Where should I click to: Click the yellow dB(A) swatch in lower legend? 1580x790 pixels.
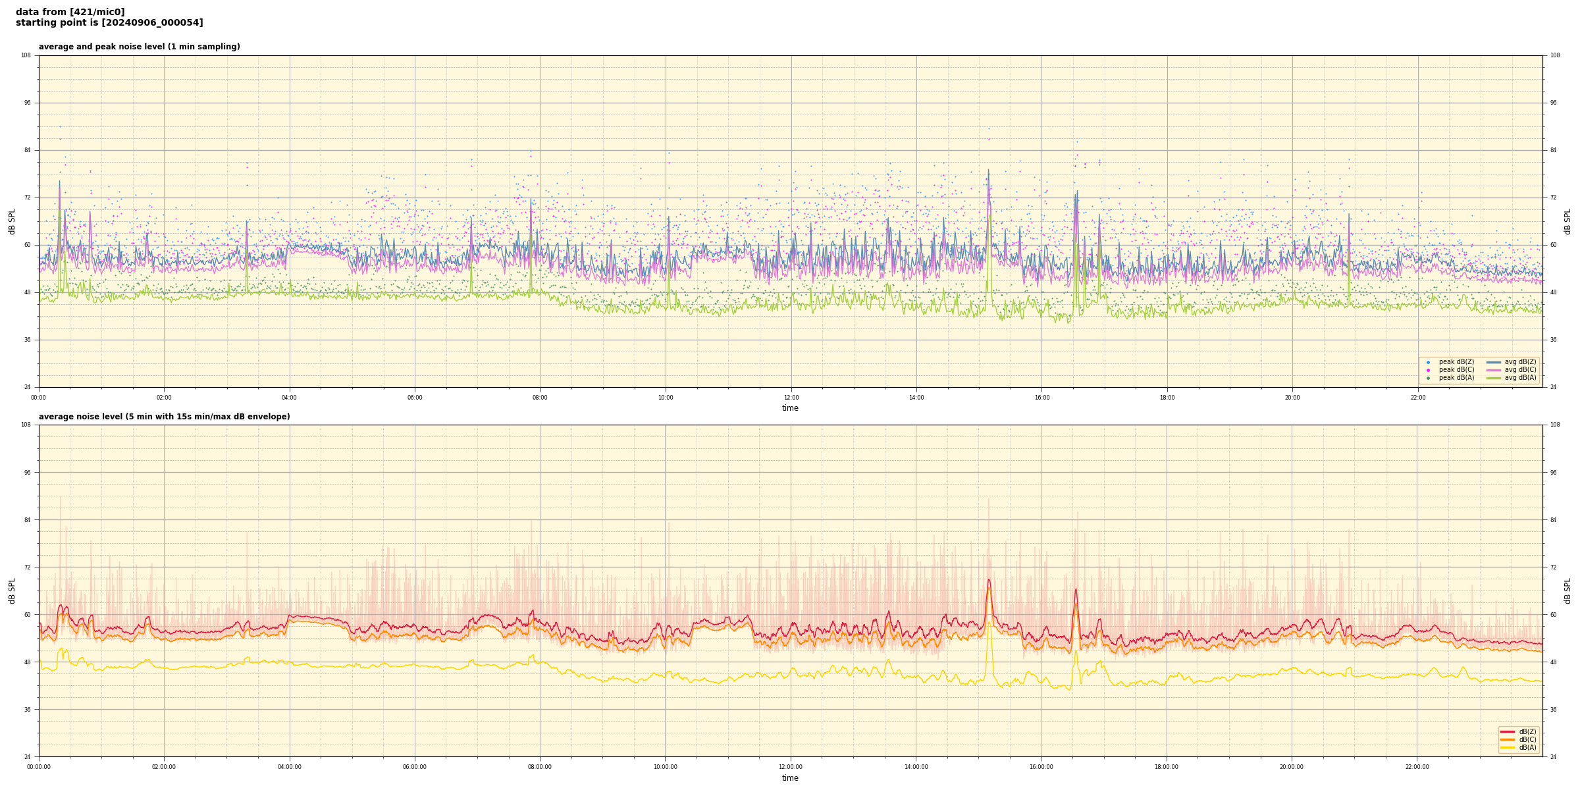click(1508, 747)
